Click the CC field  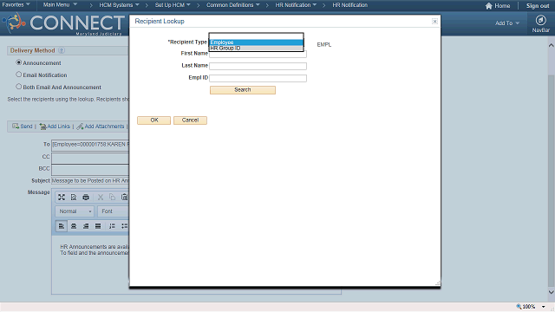tap(90, 158)
